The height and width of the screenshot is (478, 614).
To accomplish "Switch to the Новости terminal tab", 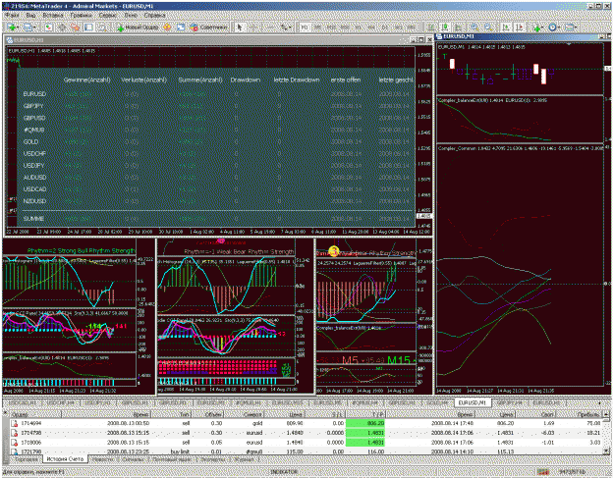I will 102,459.
